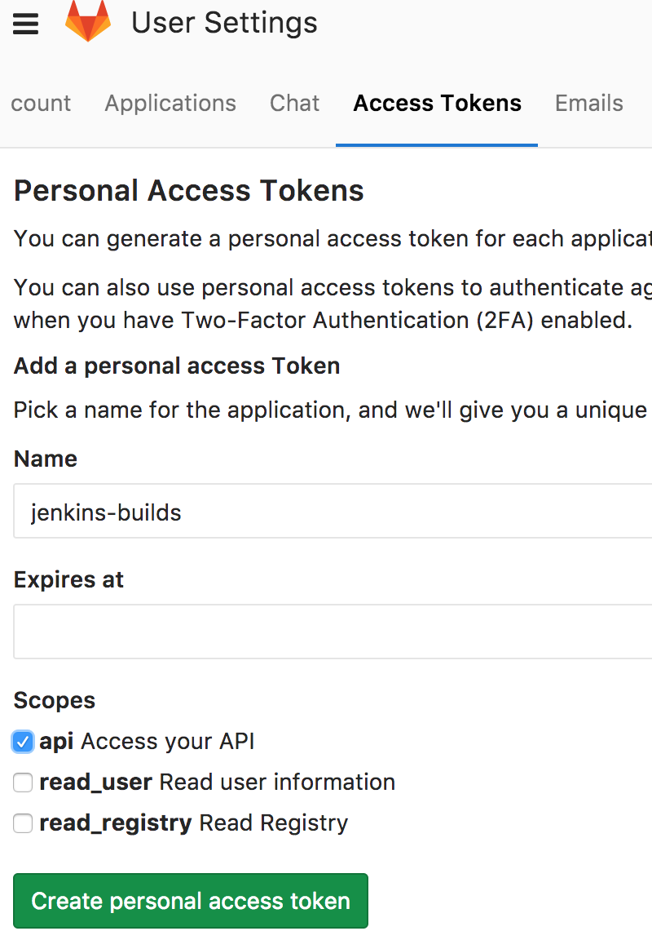Uncheck the api scope checkbox
This screenshot has width=652, height=940.
tap(23, 742)
